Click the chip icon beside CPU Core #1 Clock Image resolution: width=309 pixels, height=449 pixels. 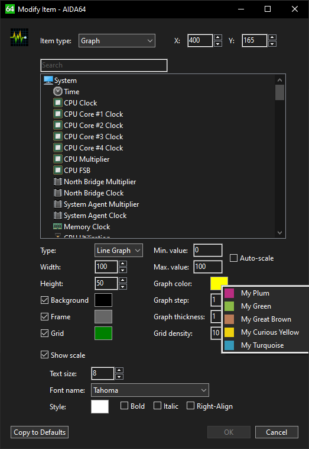58,114
